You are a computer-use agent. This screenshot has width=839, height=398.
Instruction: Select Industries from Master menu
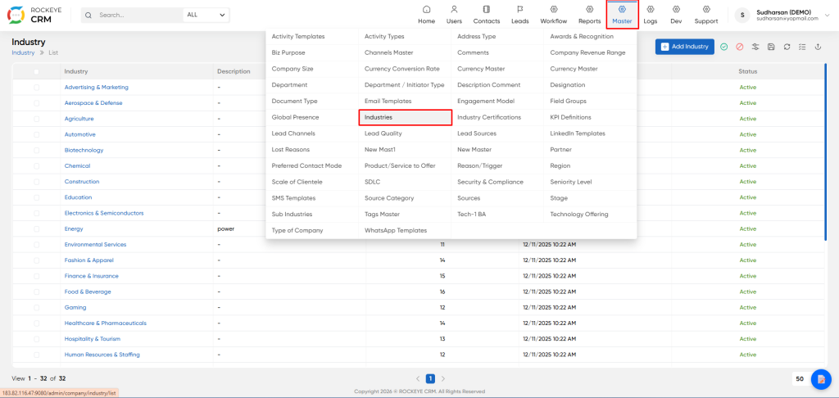(x=405, y=117)
